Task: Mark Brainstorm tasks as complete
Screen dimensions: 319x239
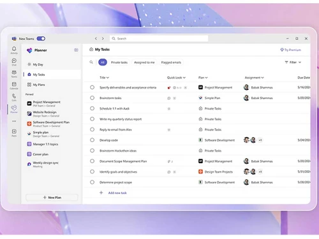Action: click(92, 98)
